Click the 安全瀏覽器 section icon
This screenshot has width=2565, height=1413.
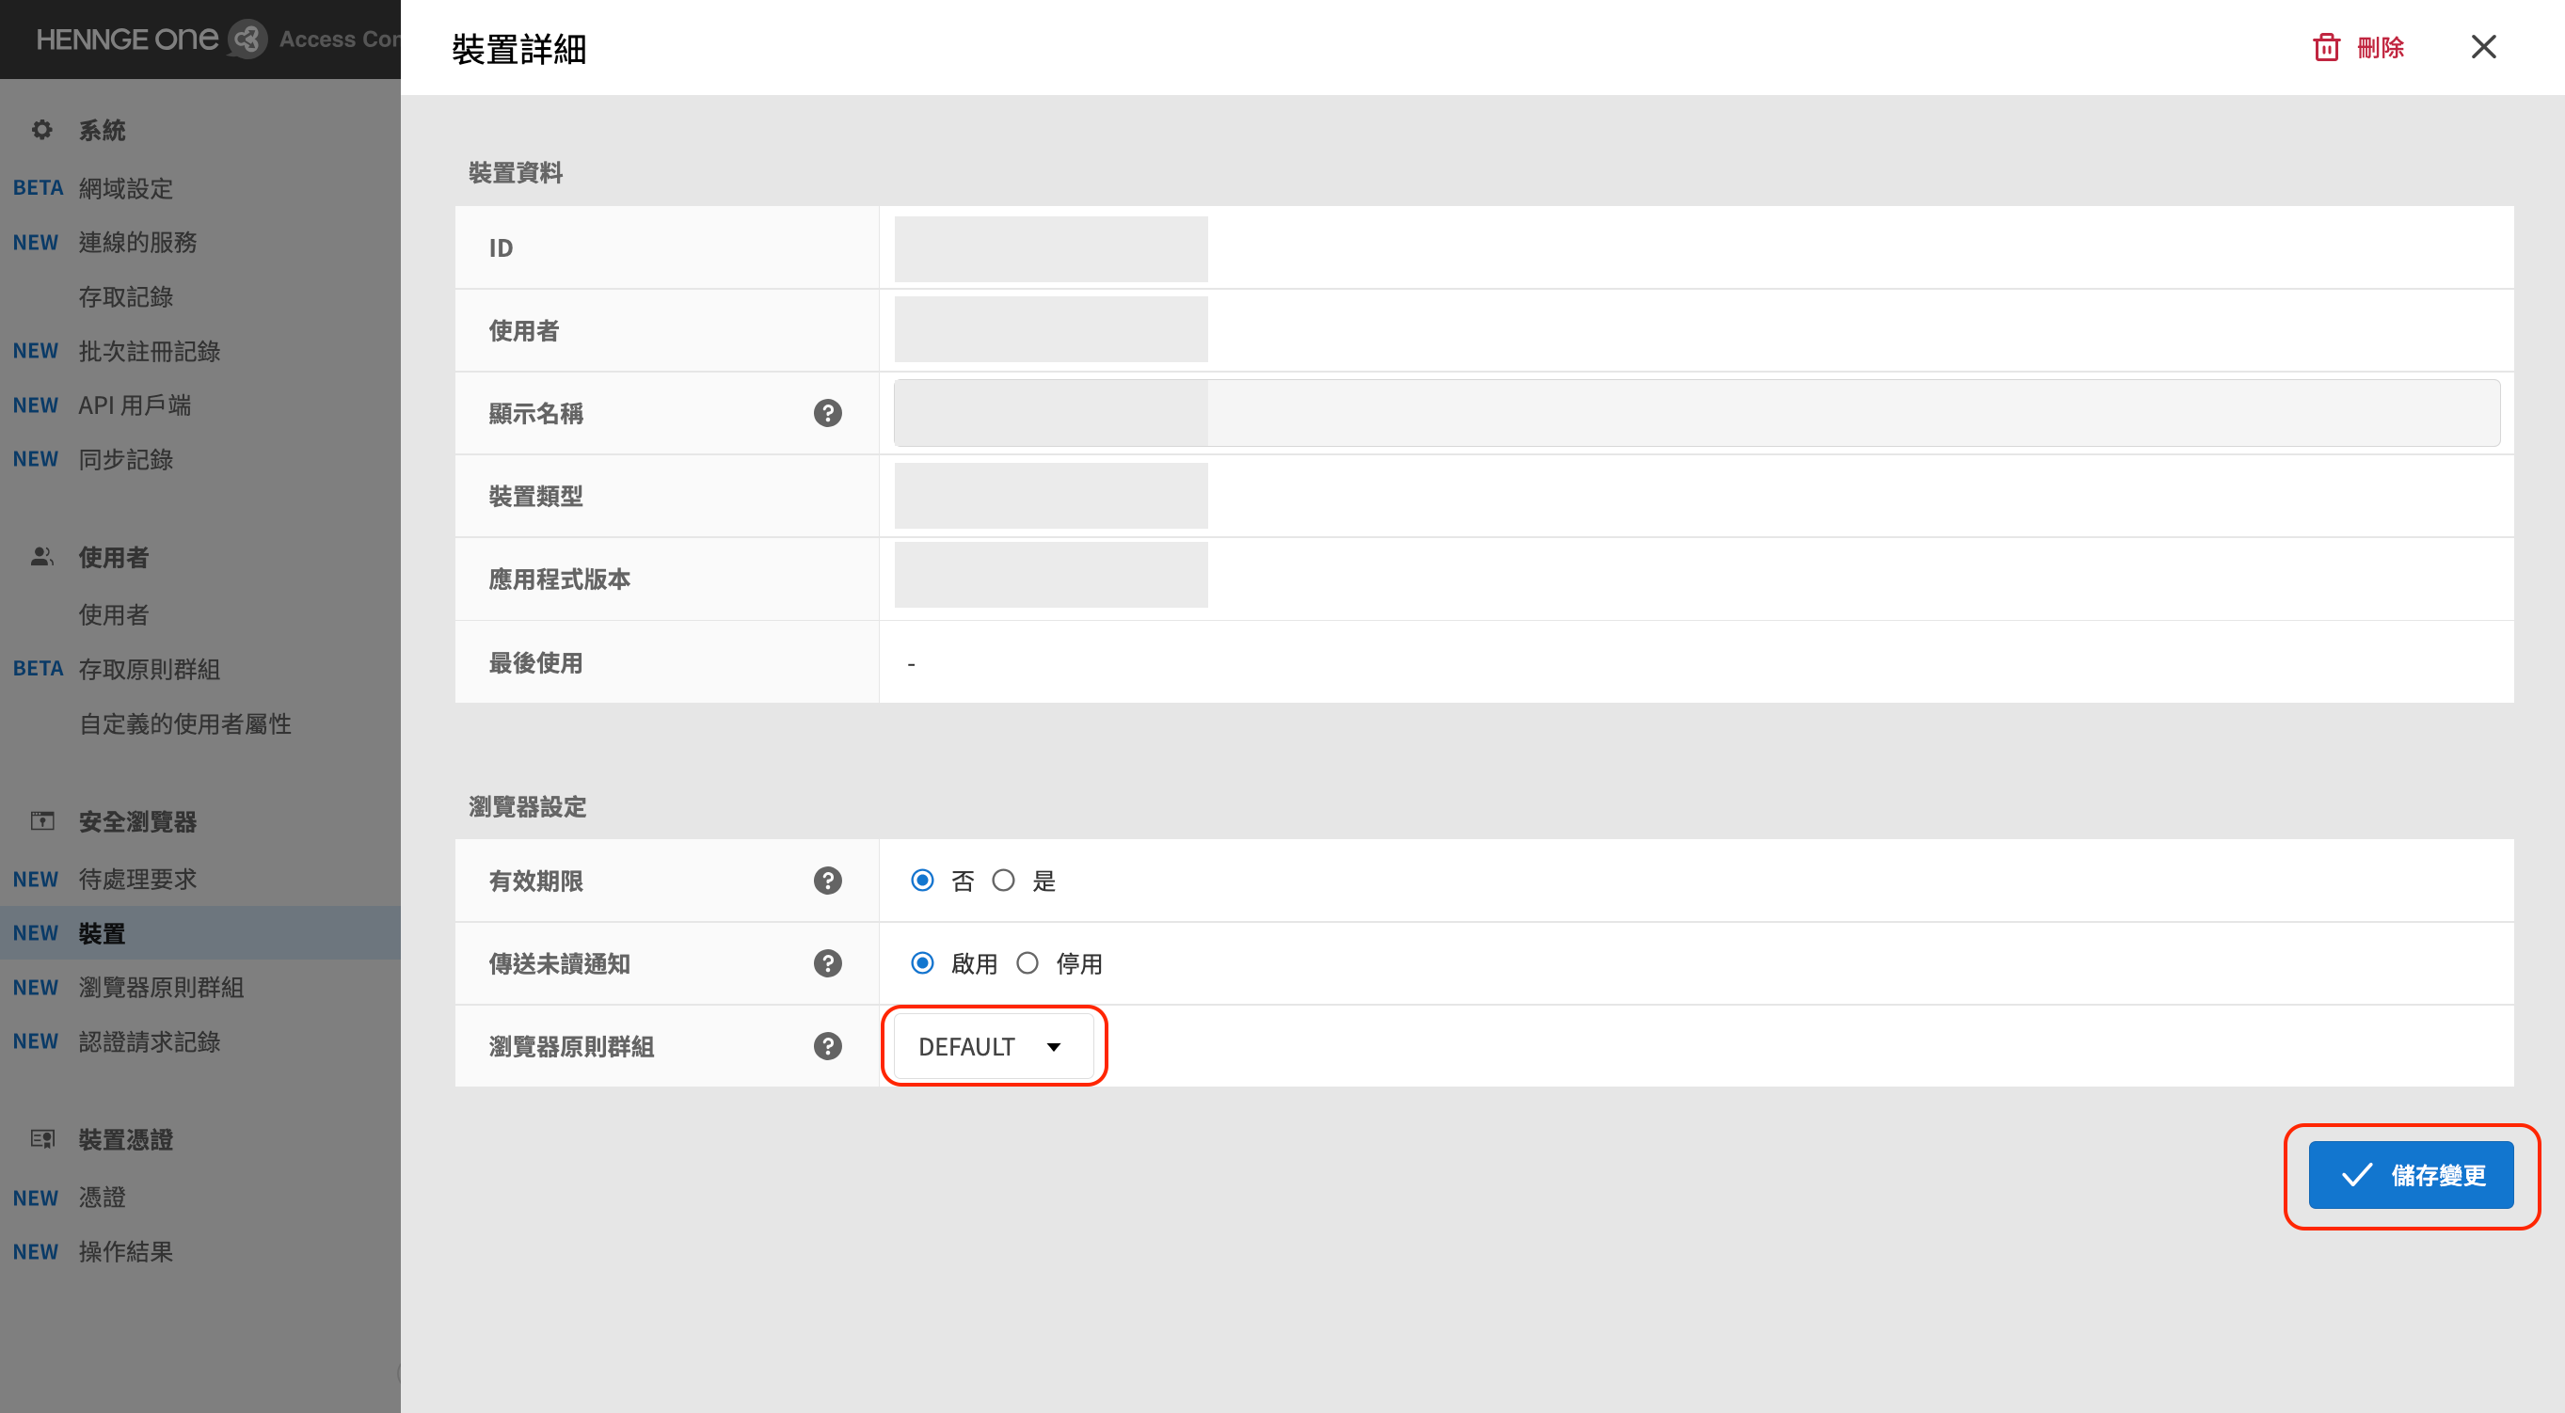click(41, 820)
